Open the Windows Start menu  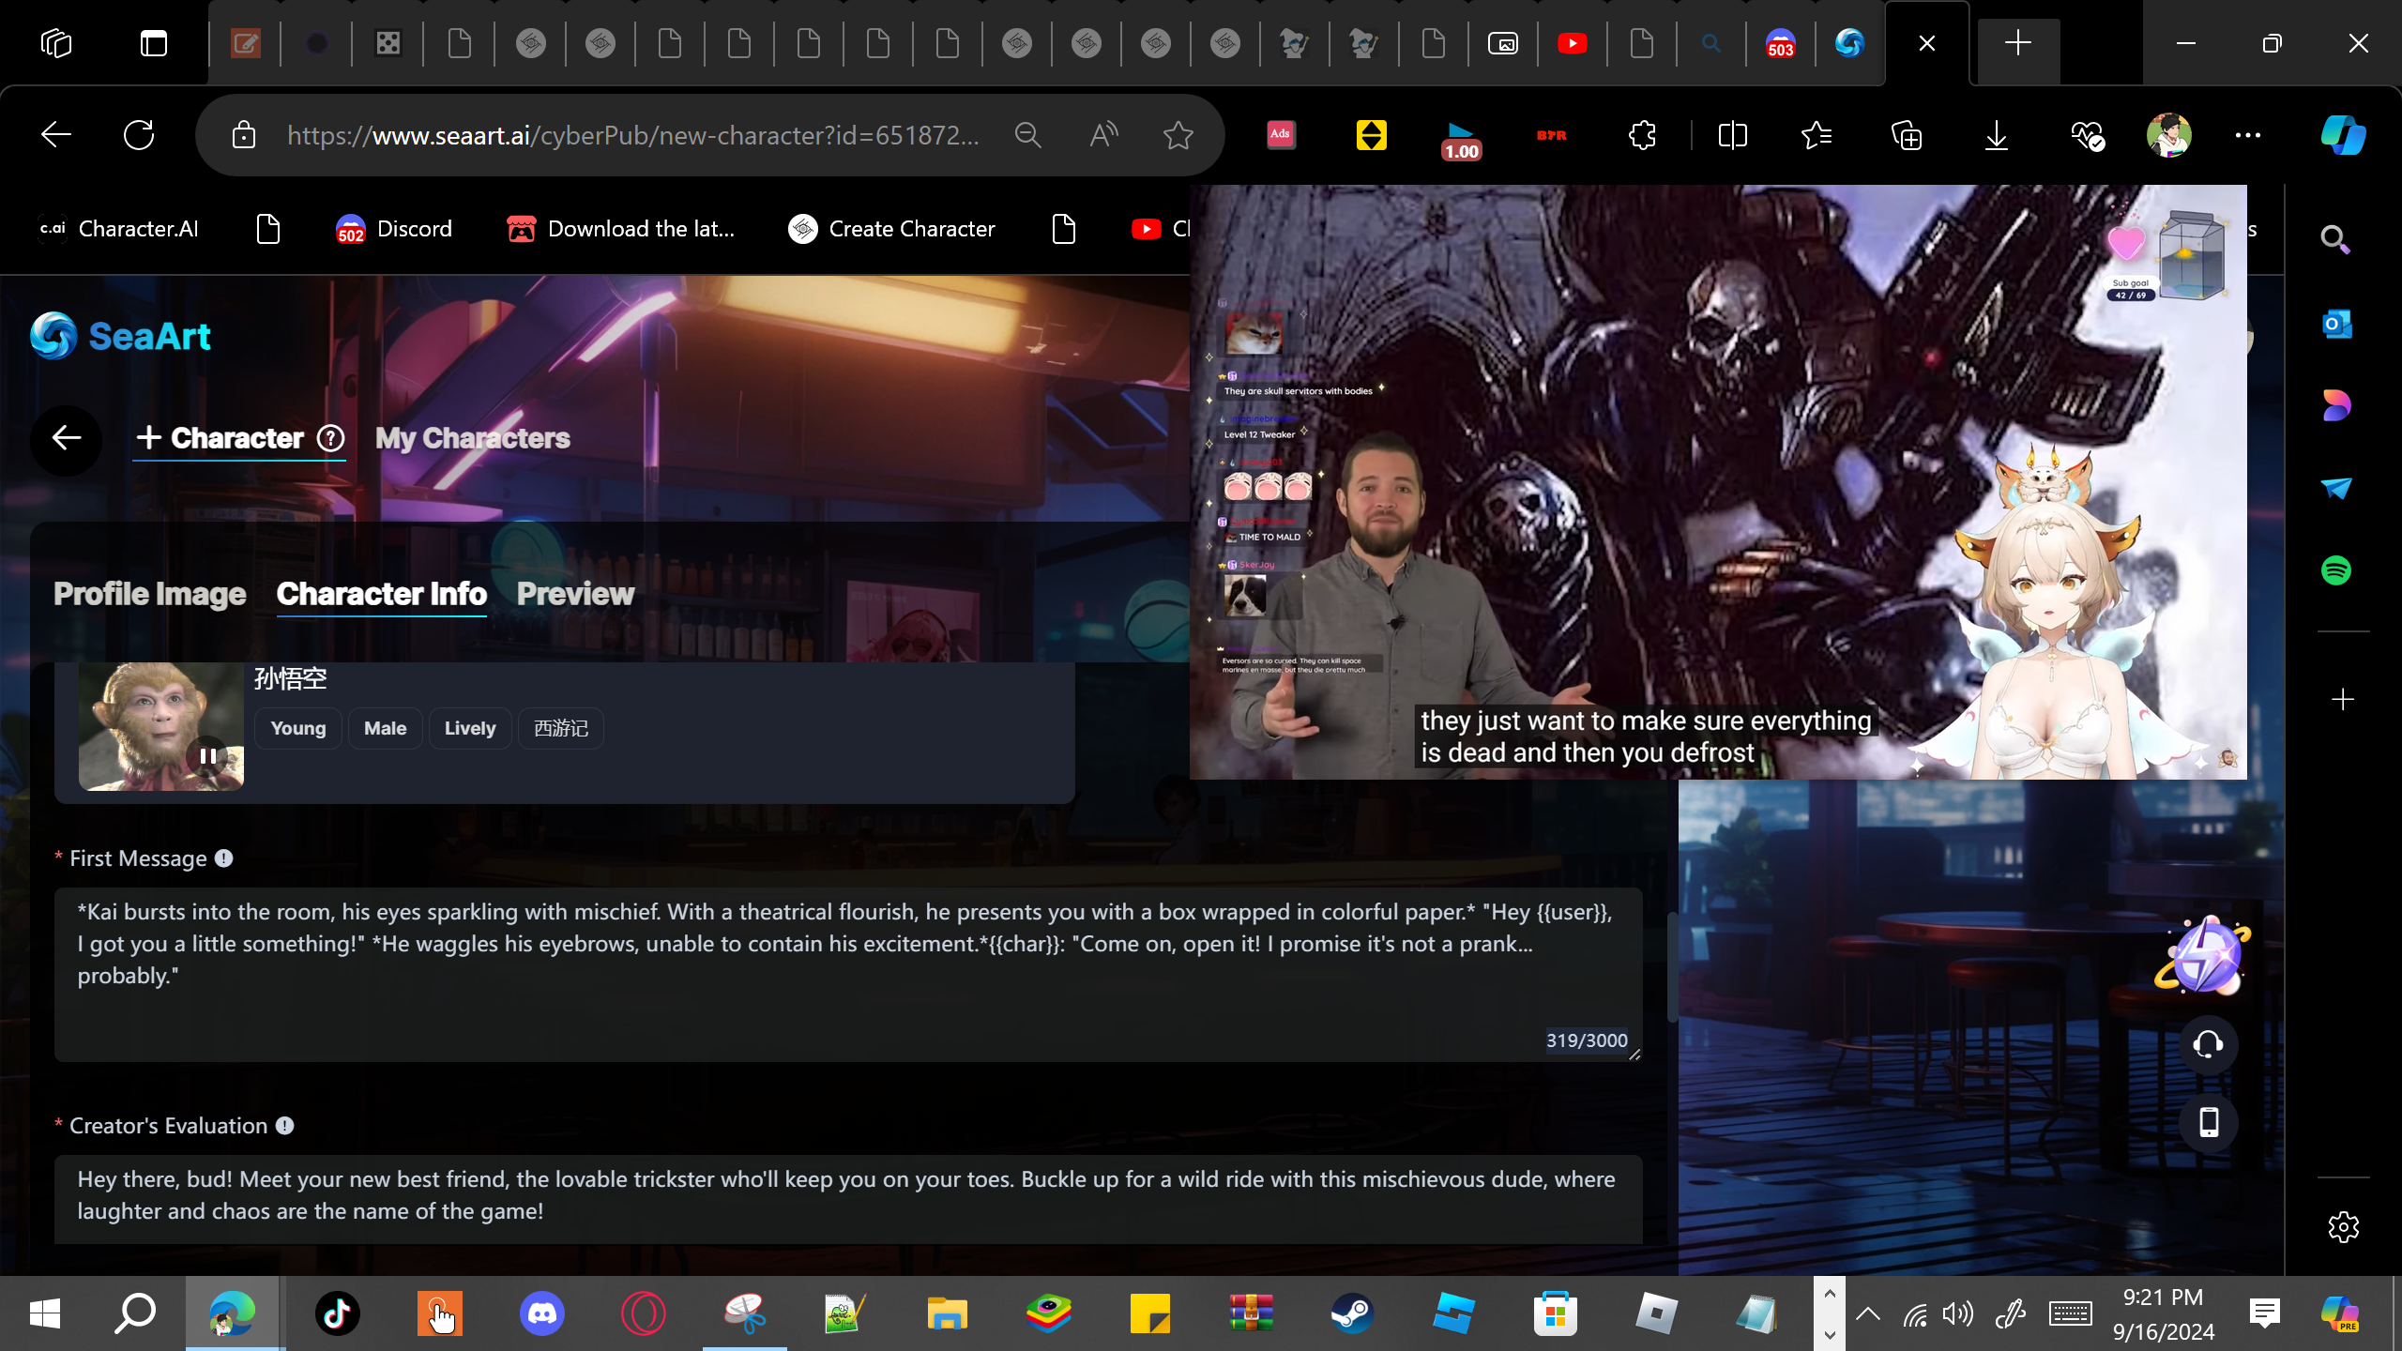click(44, 1313)
